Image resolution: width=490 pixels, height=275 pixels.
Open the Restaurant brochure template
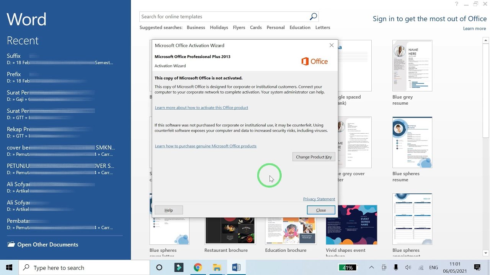230,231
